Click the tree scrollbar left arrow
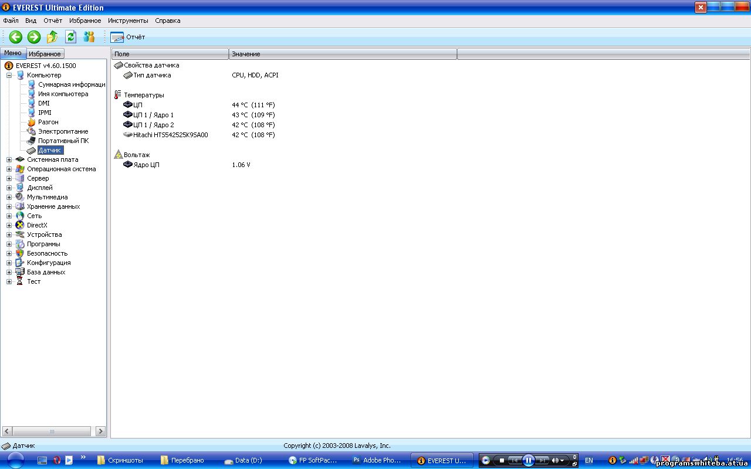Screen dimensions: 751x469 click(7, 431)
